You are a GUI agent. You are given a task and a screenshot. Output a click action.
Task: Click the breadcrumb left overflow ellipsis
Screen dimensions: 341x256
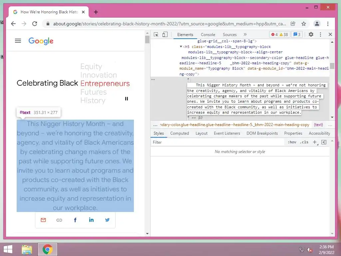tap(155, 125)
